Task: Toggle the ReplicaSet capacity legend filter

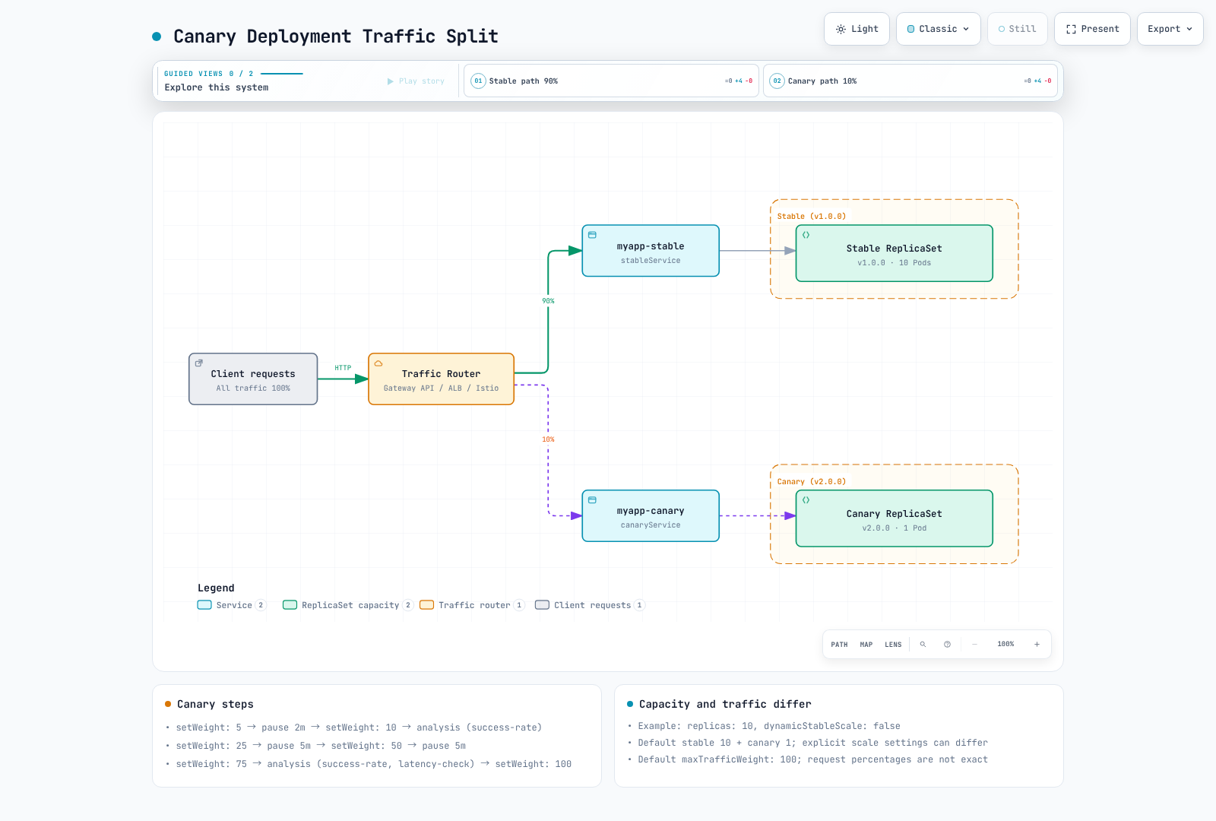Action: (348, 605)
